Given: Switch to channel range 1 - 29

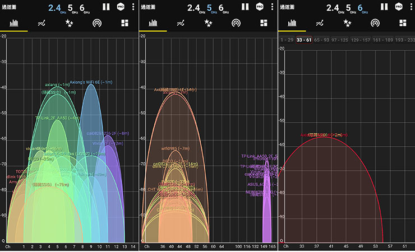Looking at the screenshot, I should click(x=287, y=40).
